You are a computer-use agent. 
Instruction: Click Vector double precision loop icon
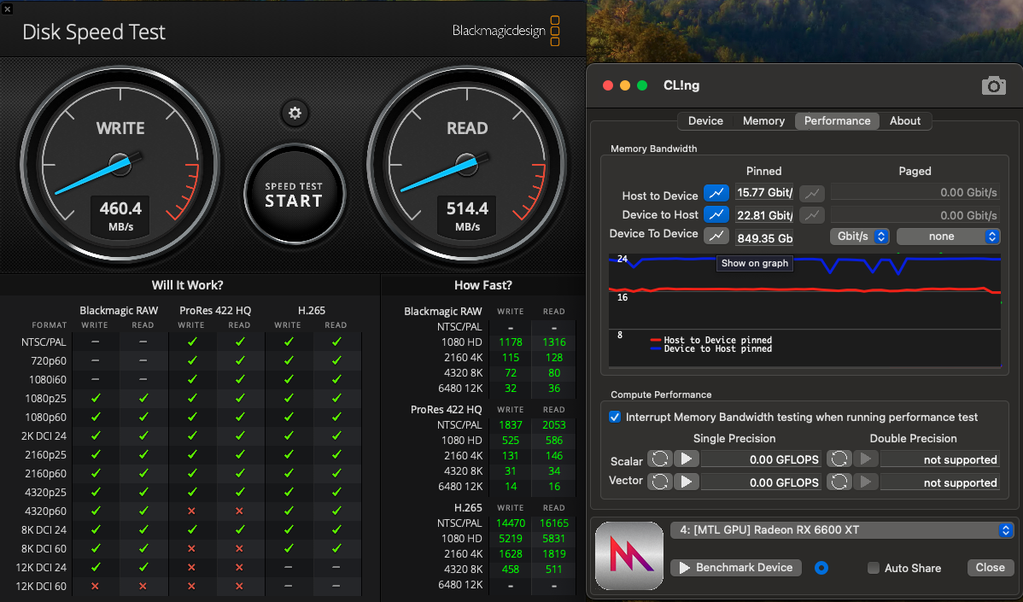coord(839,482)
